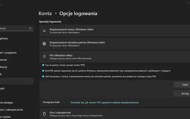Image resolution: width=190 pixels, height=119 pixels.
Task: Expand Rozpoznawanie odcisków palców row
Action: pyautogui.click(x=115, y=44)
